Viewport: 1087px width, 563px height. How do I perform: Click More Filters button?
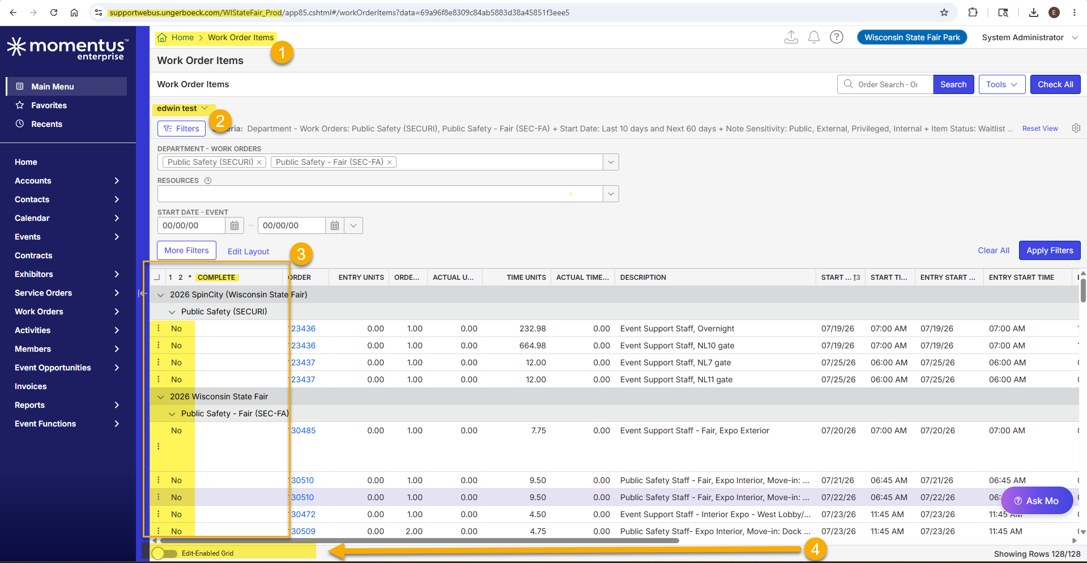(x=186, y=250)
